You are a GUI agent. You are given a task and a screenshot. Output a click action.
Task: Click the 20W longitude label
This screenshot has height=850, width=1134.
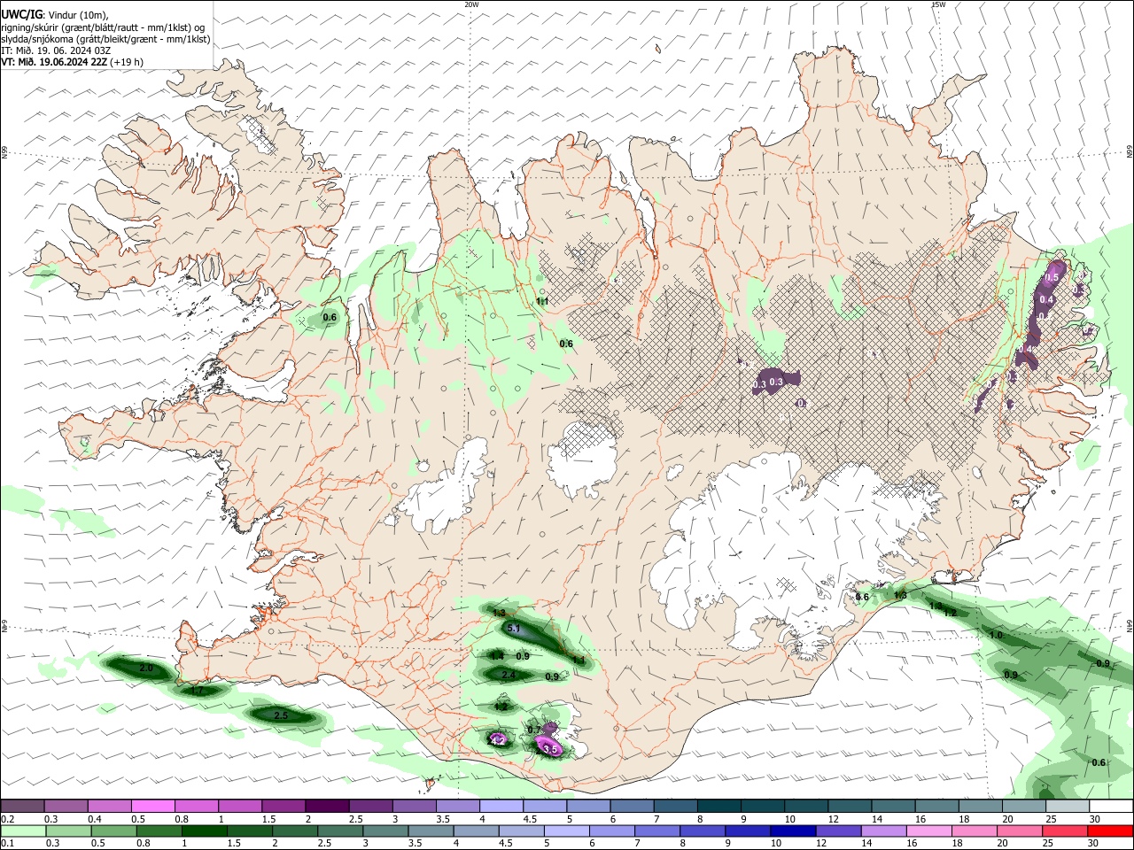(472, 4)
